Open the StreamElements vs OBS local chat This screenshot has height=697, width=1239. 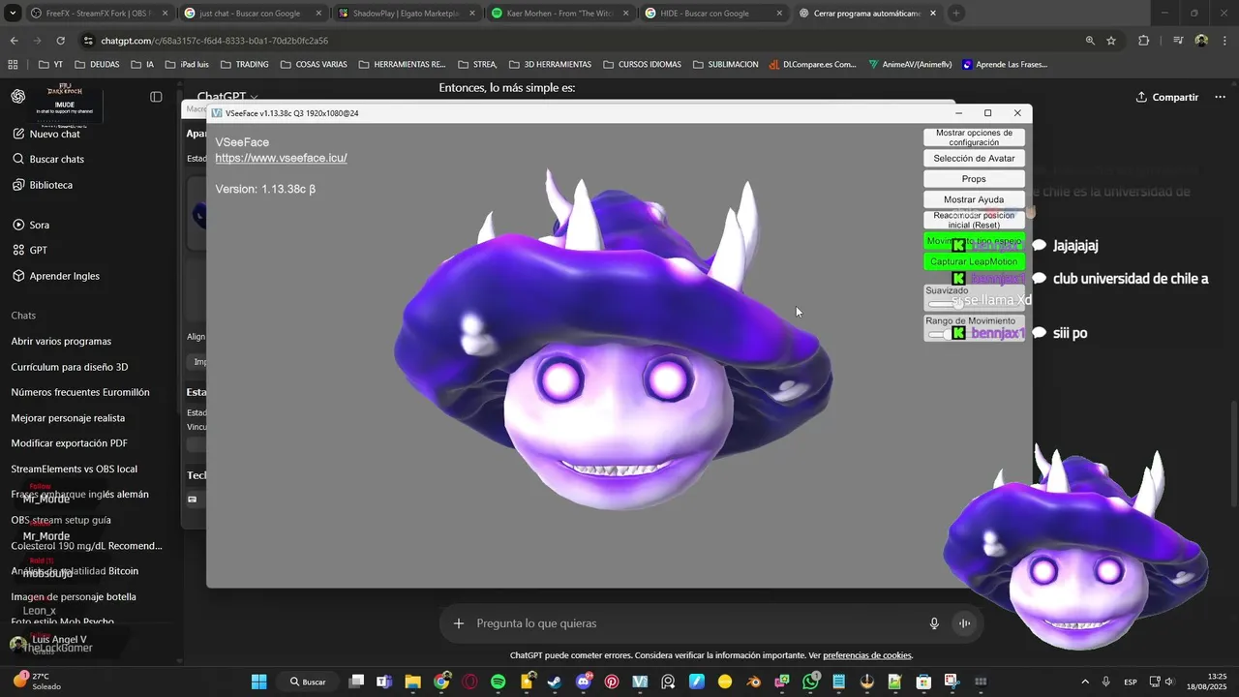click(x=75, y=469)
